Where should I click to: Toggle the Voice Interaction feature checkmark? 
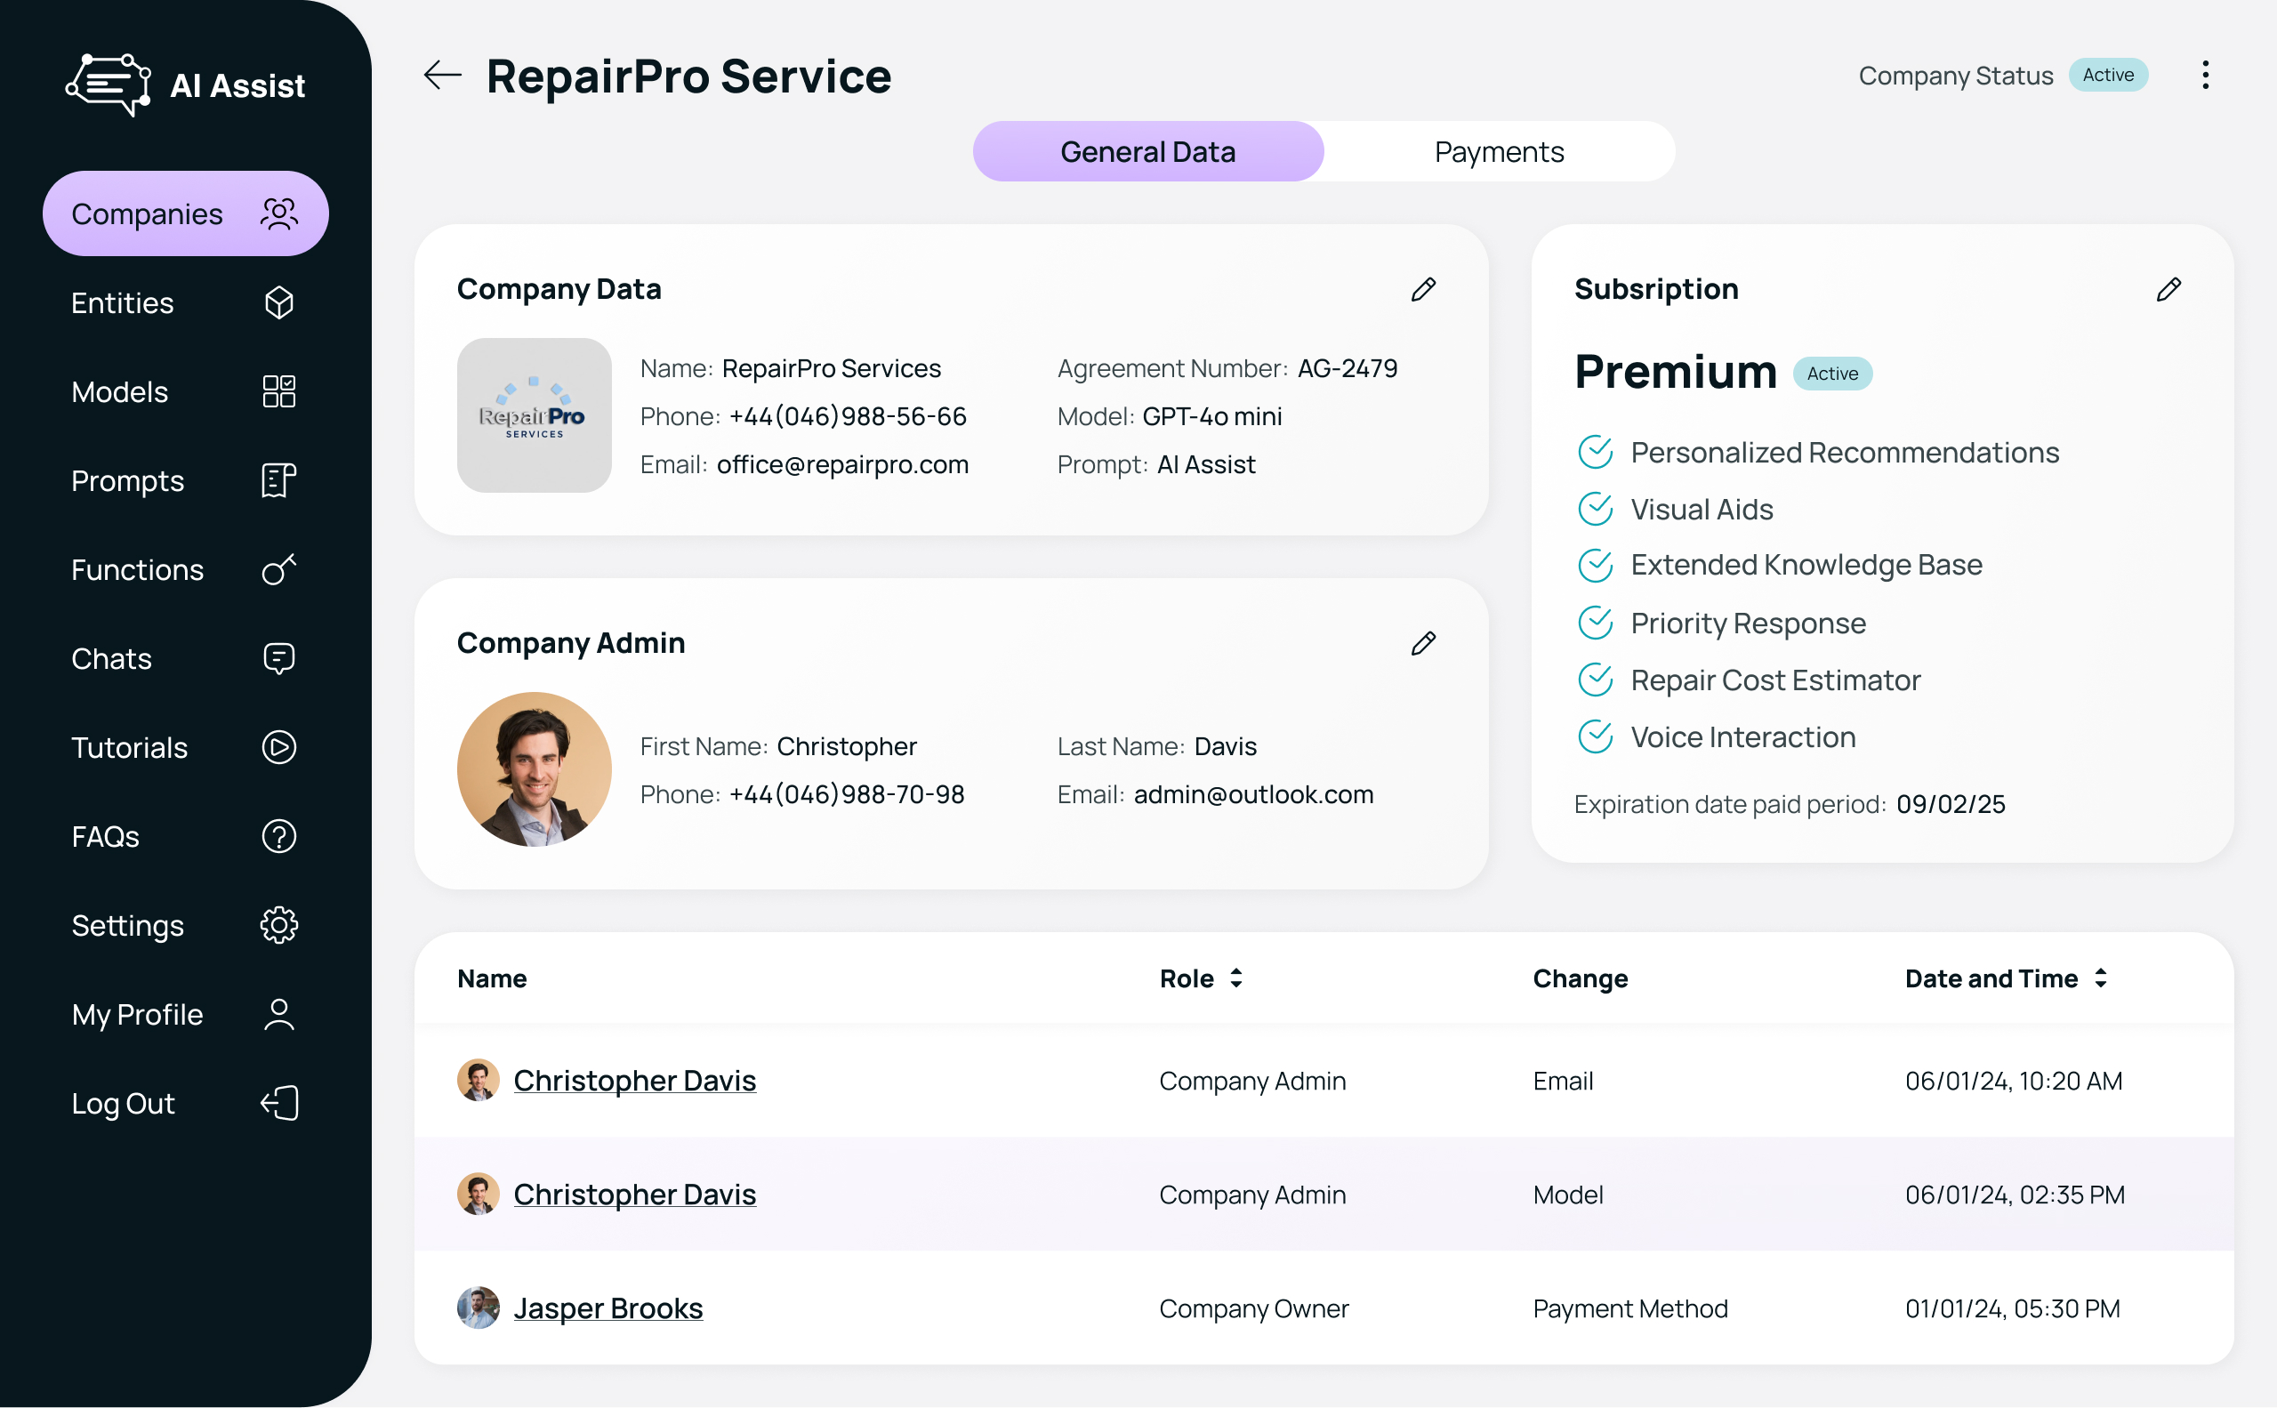click(x=1596, y=736)
